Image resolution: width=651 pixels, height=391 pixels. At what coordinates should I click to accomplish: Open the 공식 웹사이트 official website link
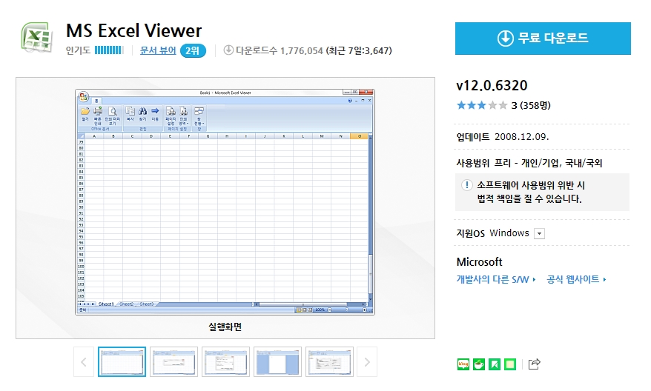click(x=576, y=279)
